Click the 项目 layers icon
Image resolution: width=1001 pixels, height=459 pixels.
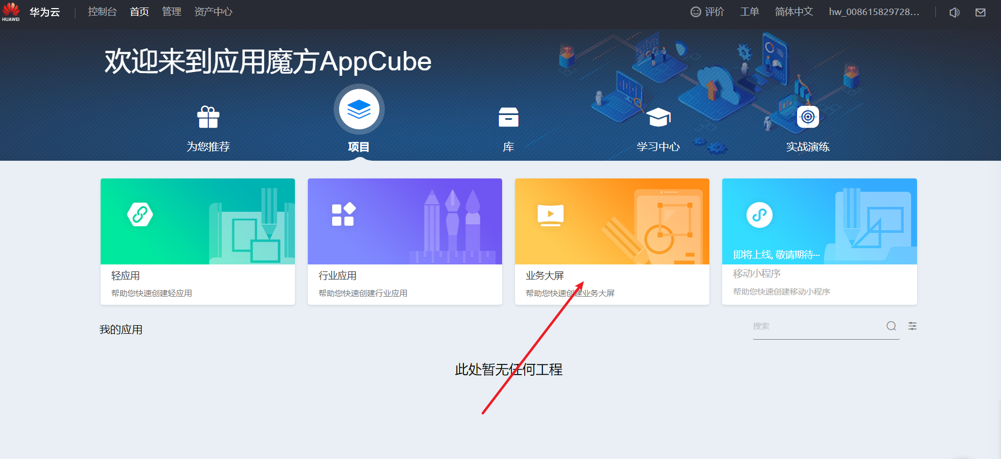tap(359, 110)
